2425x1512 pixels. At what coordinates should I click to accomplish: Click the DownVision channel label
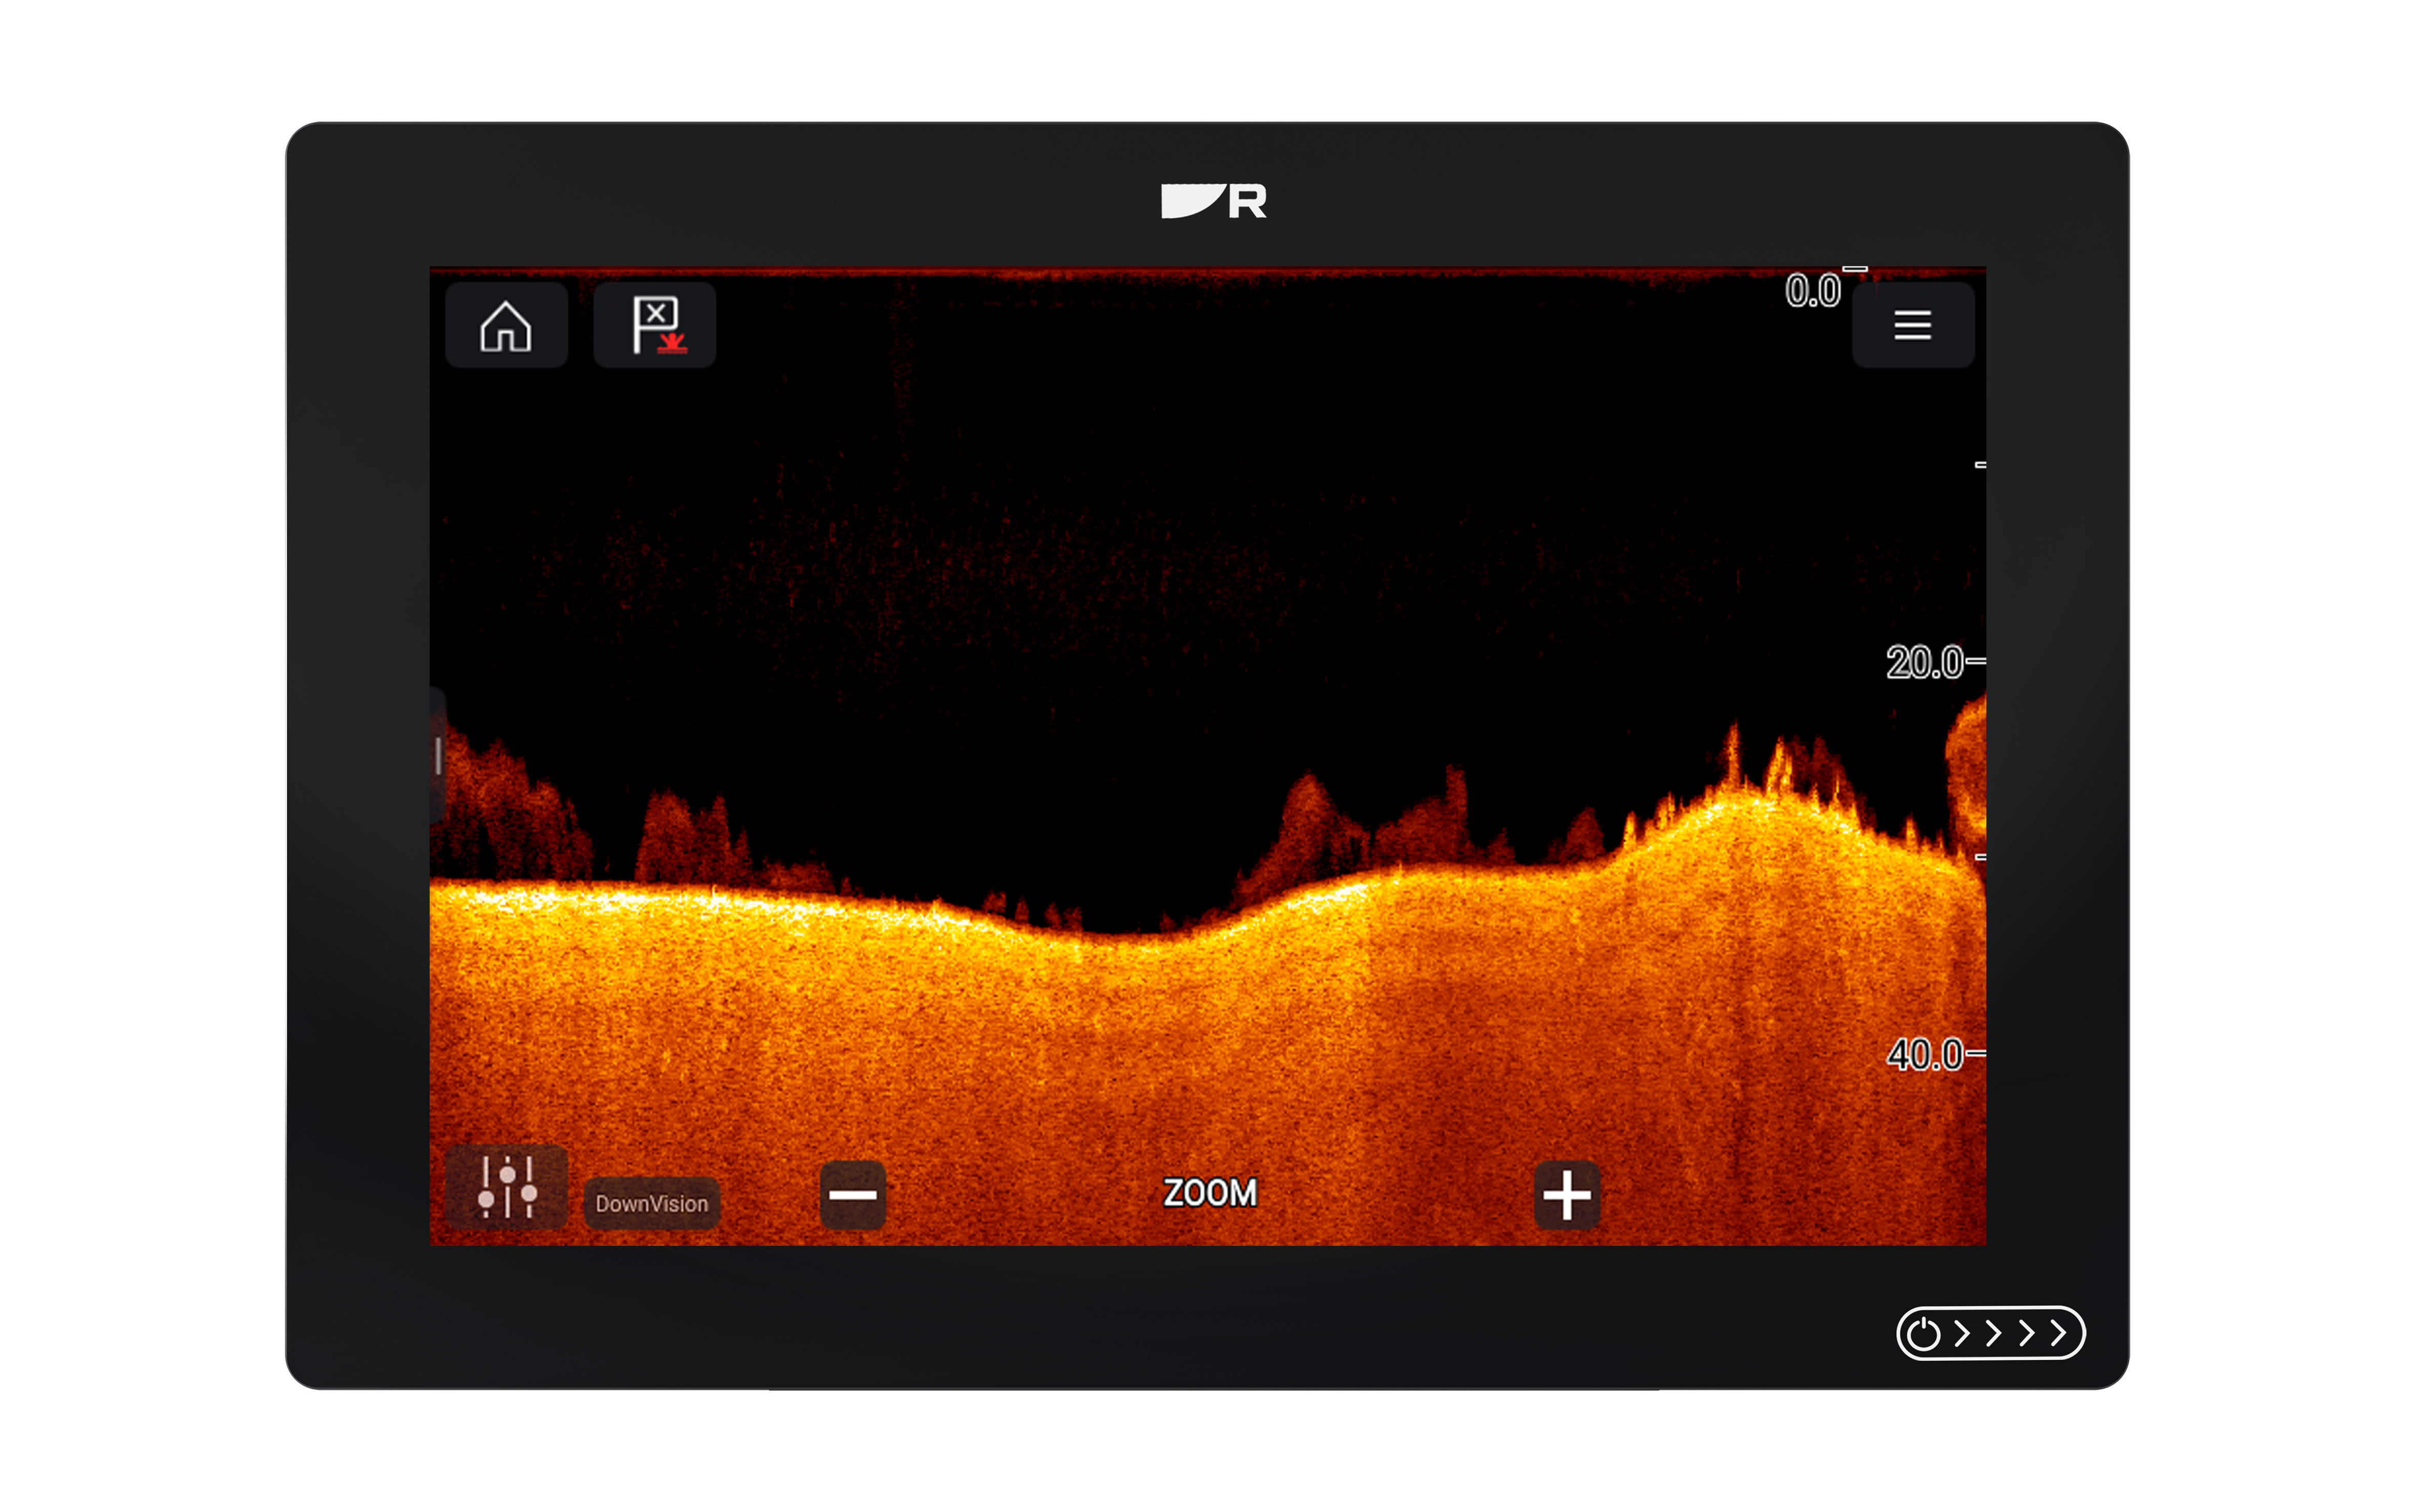point(651,1203)
